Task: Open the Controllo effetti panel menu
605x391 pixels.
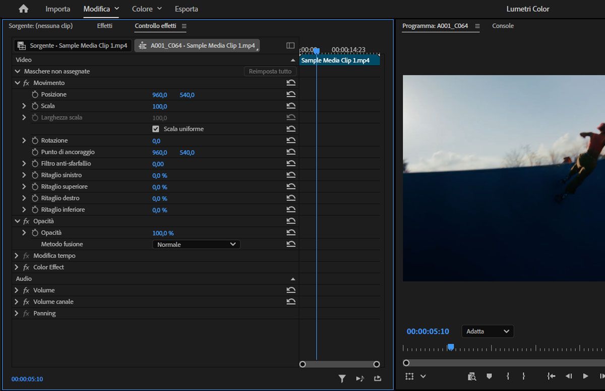Action: pos(184,26)
